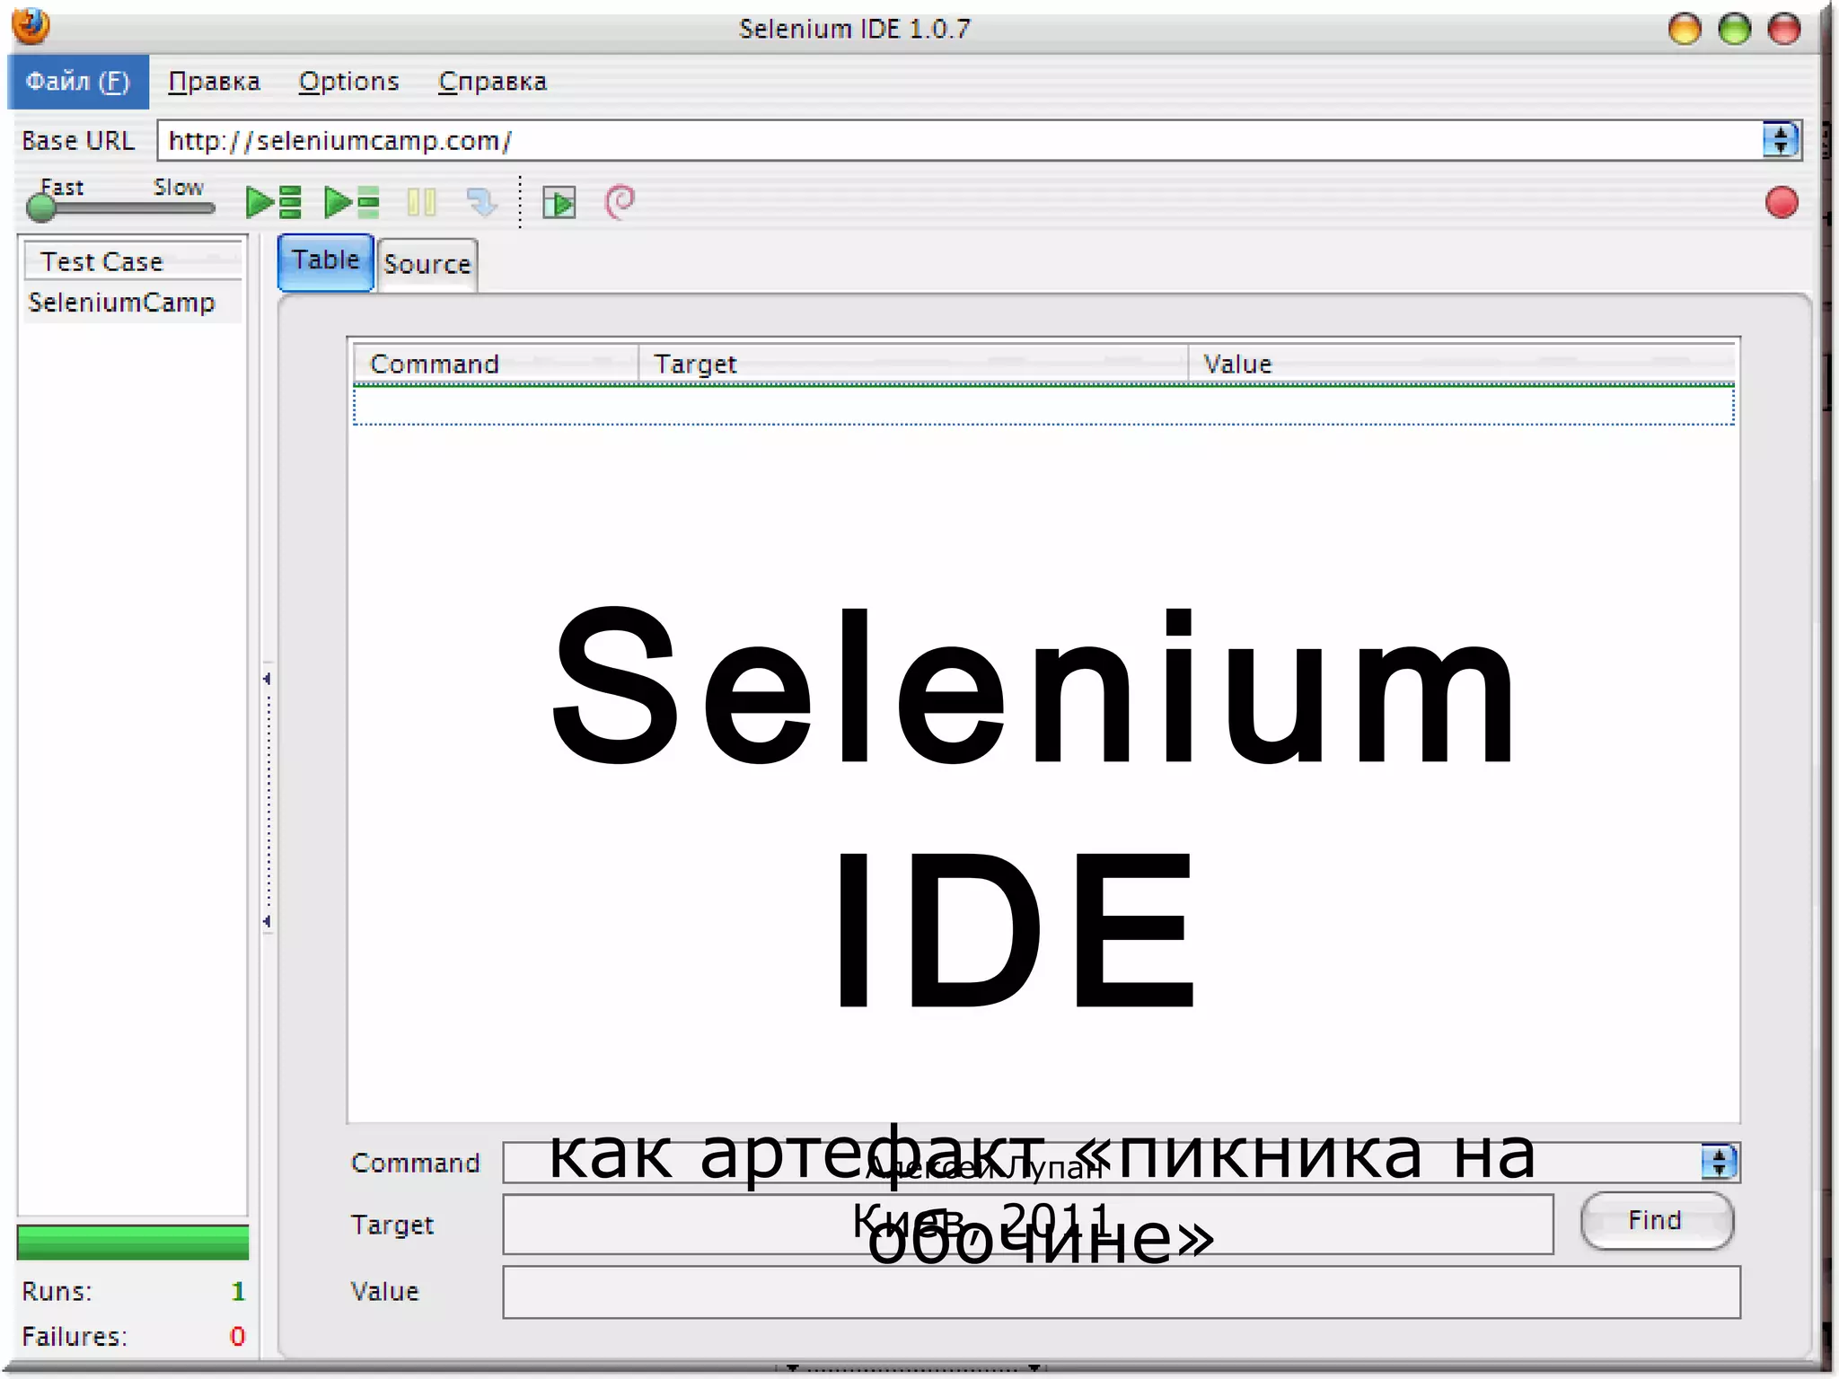Click the Runs count value
Image resolution: width=1839 pixels, height=1379 pixels.
tap(238, 1291)
